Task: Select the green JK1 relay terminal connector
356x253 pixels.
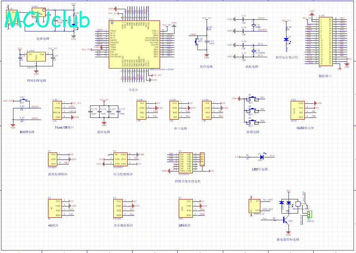Action: (x=310, y=214)
